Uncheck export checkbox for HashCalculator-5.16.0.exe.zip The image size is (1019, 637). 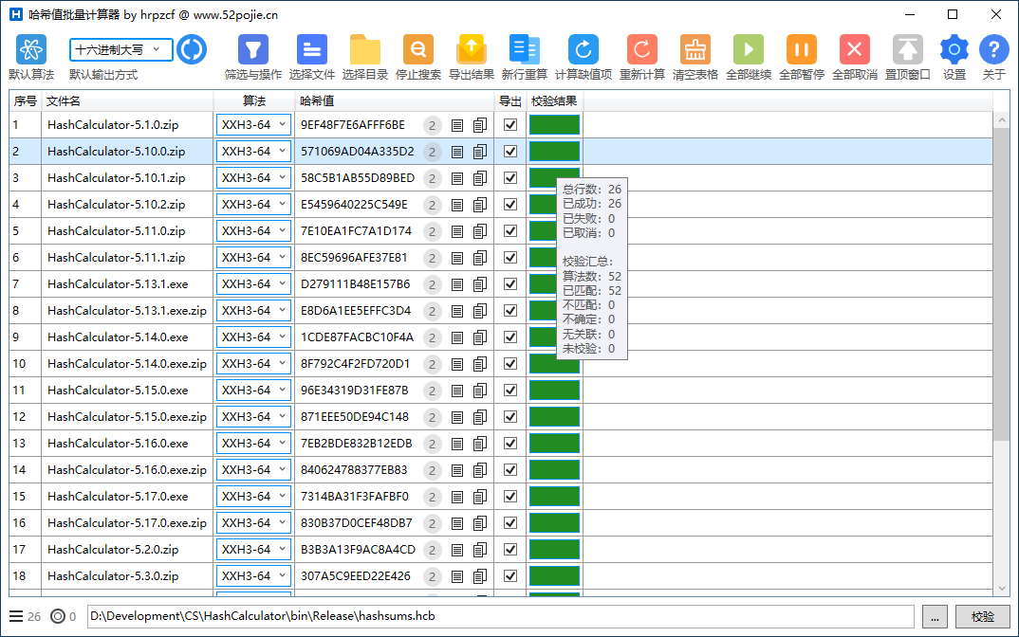510,470
